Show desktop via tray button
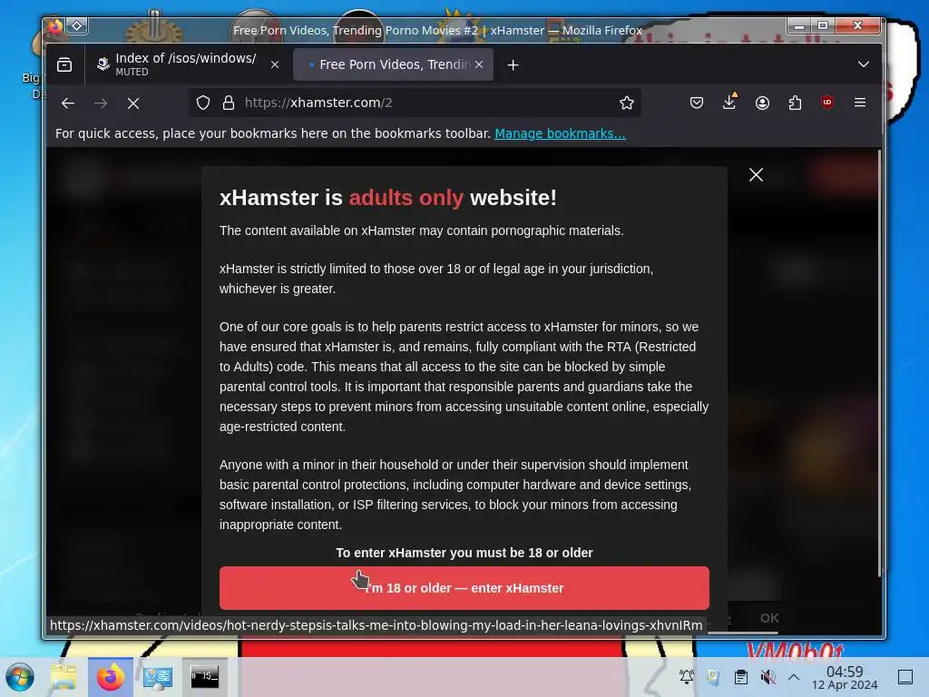 click(905, 677)
